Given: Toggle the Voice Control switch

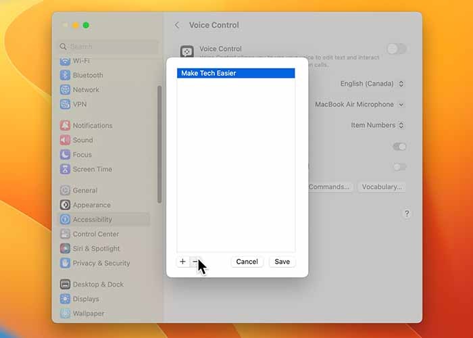Looking at the screenshot, I should coord(397,49).
